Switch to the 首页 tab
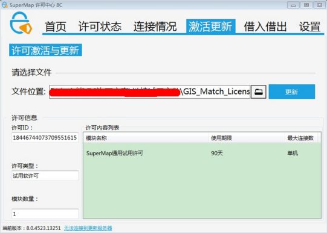The image size is (327, 233). click(56, 26)
